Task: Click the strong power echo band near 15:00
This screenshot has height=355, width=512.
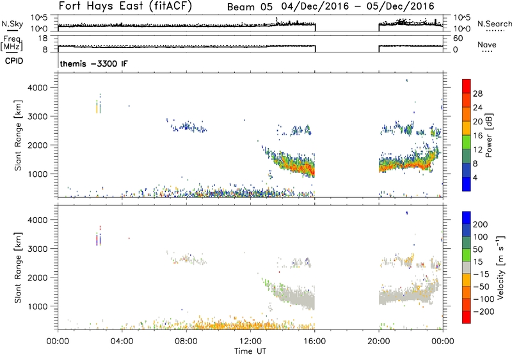Action: (x=294, y=166)
